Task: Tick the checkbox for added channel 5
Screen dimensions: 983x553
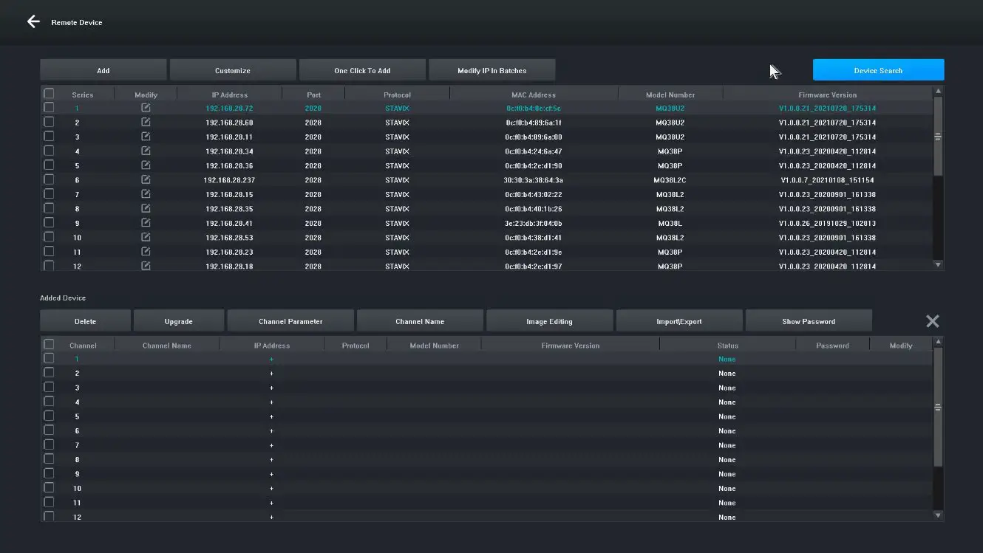Action: (x=49, y=416)
